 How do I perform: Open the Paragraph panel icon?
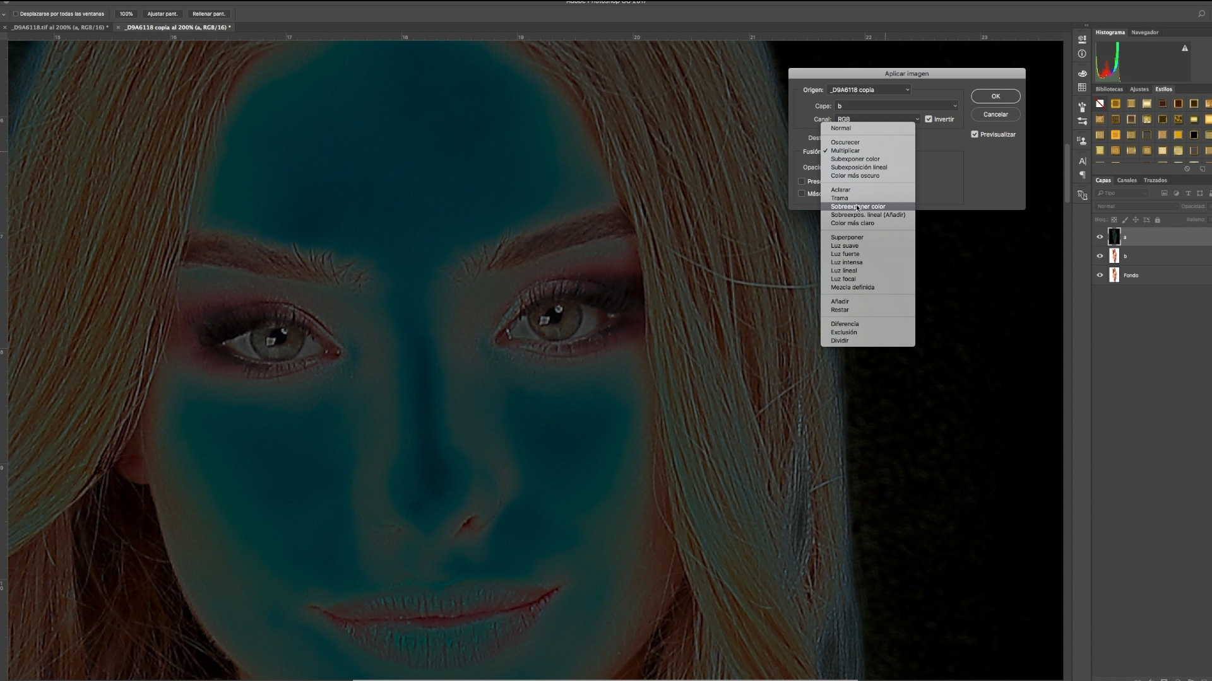point(1082,175)
